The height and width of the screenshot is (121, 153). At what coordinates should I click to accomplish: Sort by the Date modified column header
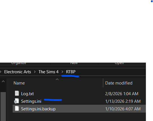click(119, 83)
